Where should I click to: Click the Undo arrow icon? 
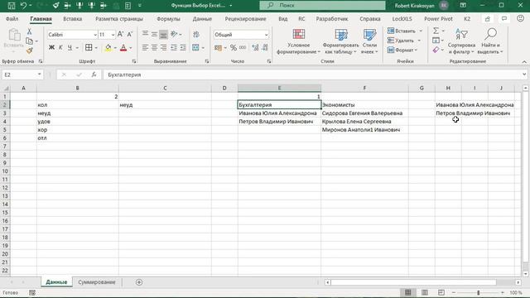pos(24,6)
